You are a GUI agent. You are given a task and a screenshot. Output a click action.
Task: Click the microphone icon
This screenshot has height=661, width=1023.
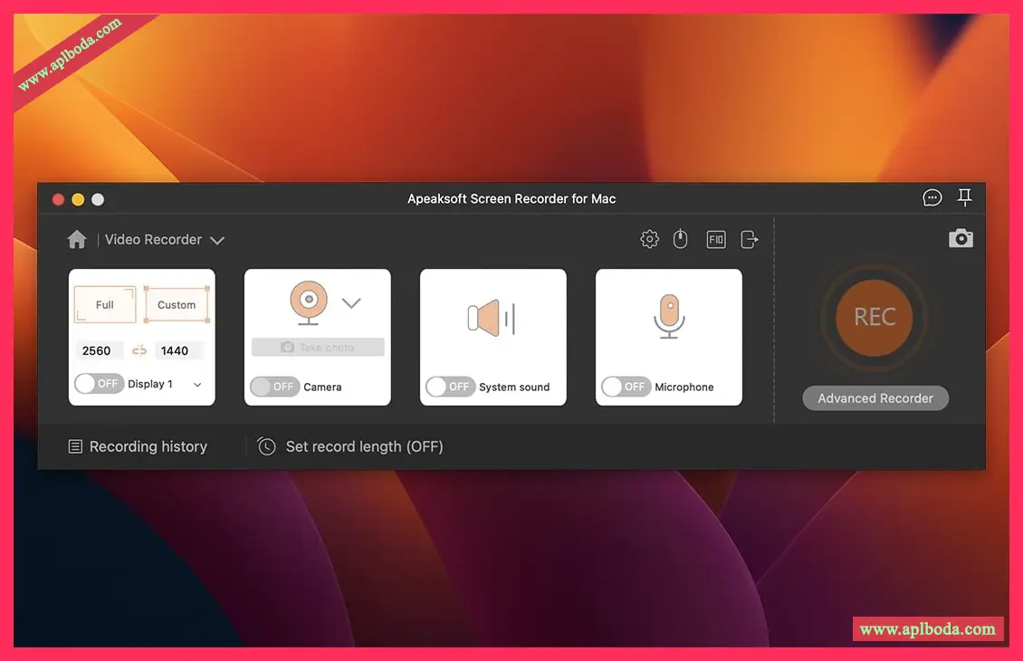(669, 317)
